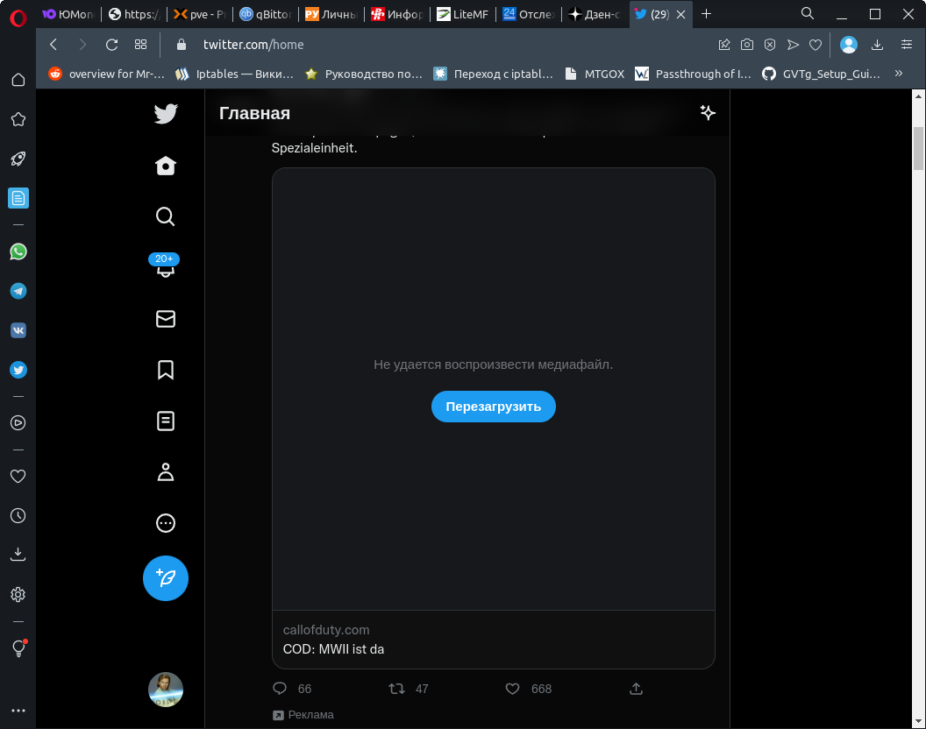The image size is (926, 729).
Task: Open Opera easy setup sliders icon
Action: tap(907, 45)
